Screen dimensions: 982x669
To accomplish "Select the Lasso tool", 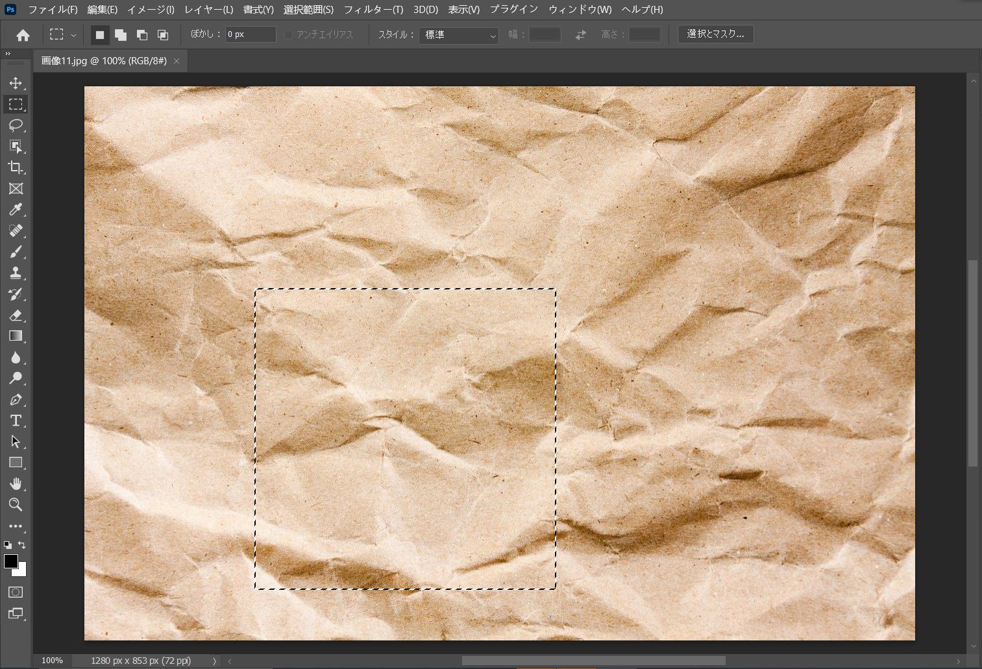I will (16, 125).
